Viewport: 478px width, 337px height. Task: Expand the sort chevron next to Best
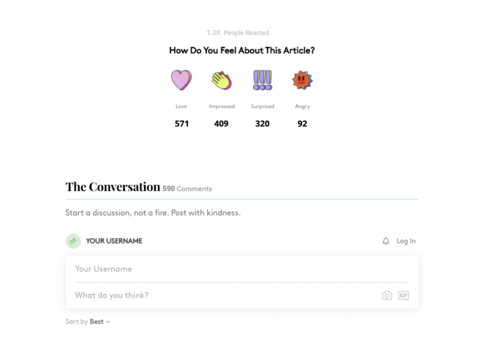coord(108,322)
